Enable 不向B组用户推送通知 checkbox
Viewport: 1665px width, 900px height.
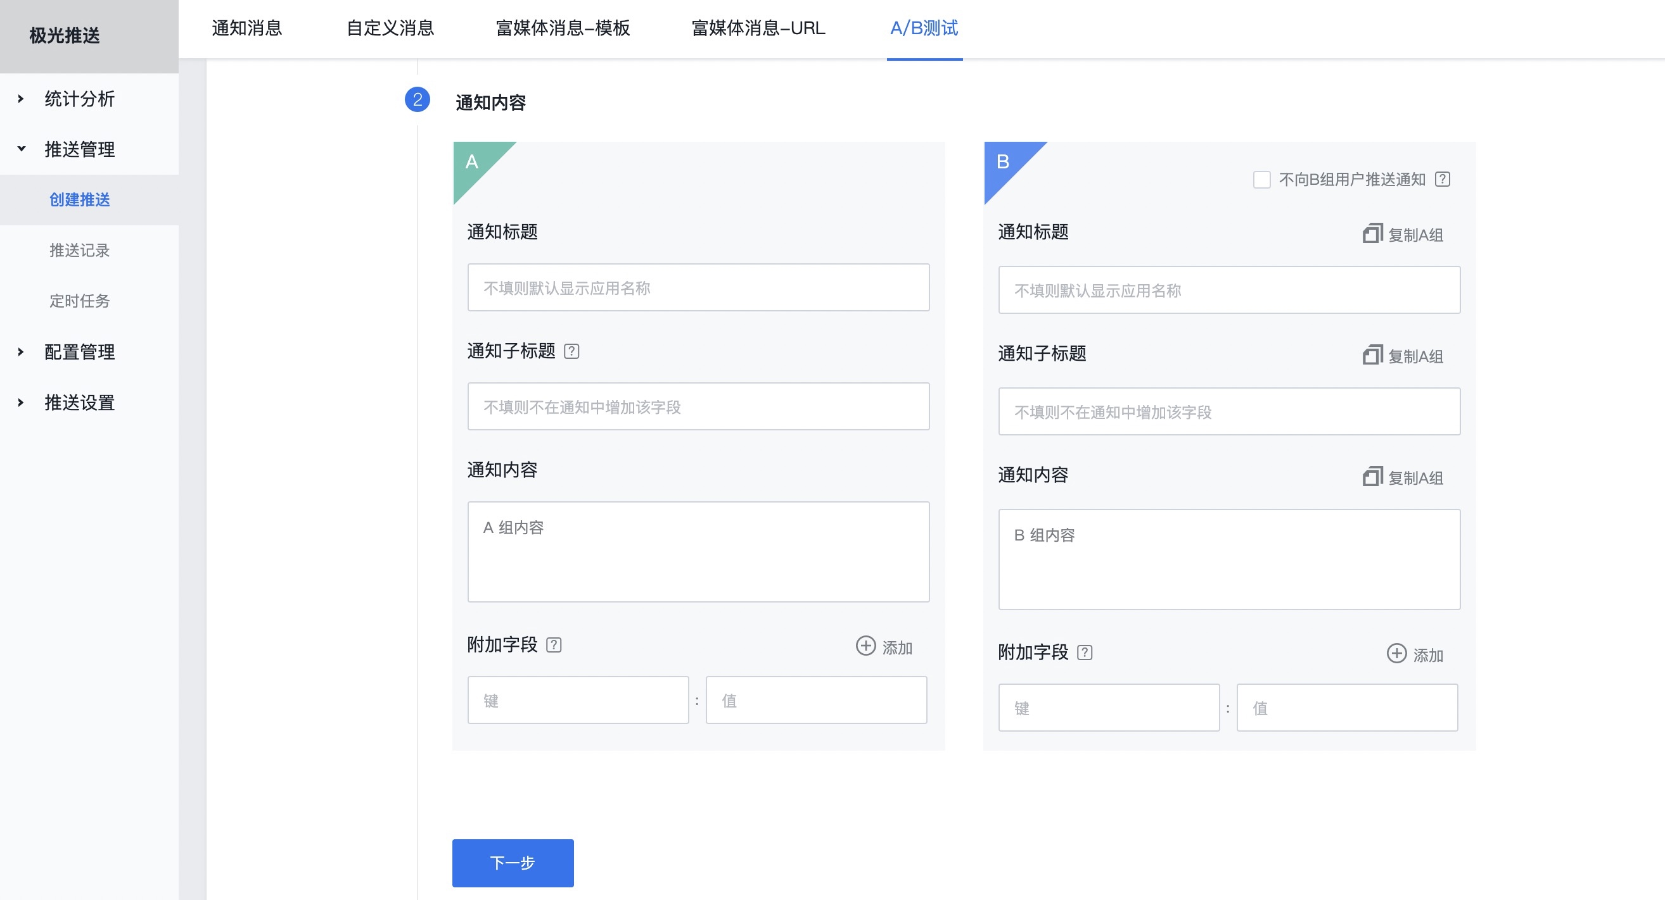tap(1261, 180)
